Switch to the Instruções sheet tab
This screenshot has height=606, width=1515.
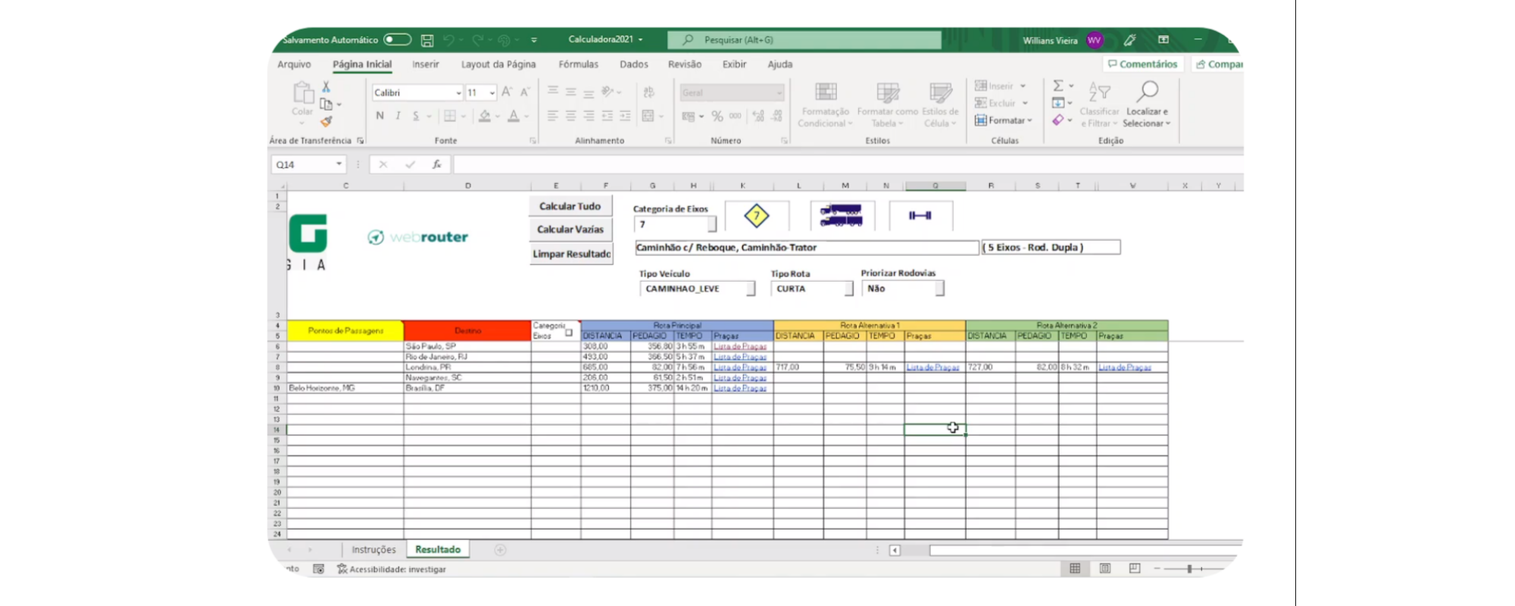pyautogui.click(x=373, y=550)
